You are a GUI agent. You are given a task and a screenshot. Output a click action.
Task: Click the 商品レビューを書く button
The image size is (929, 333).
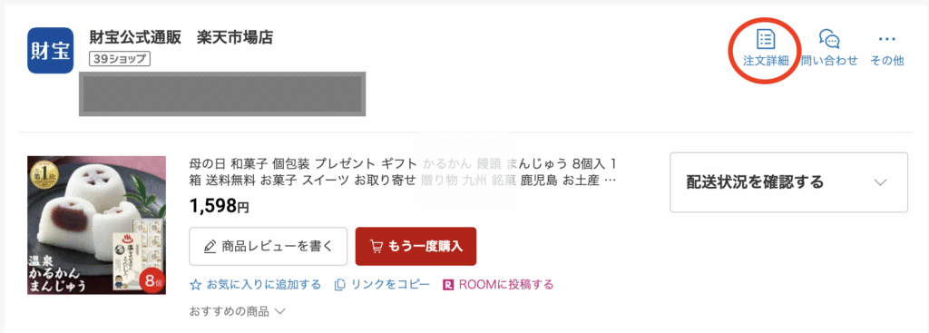click(x=268, y=247)
